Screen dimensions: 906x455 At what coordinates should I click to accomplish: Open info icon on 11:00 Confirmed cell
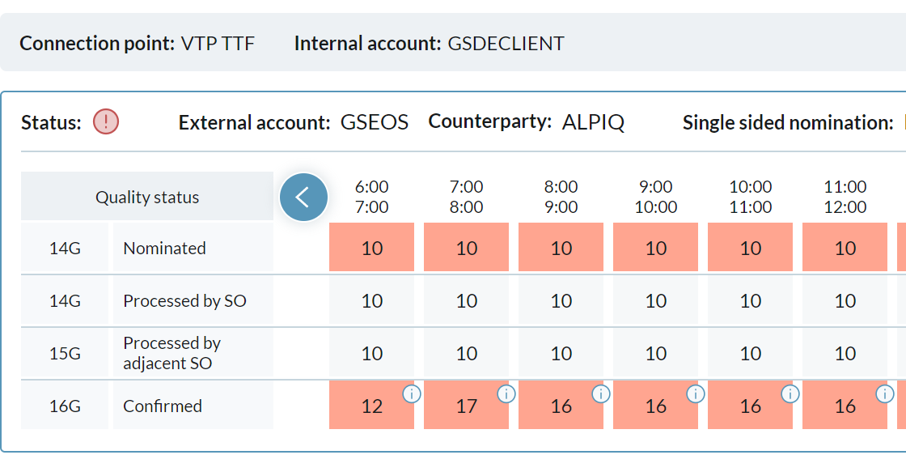click(x=885, y=393)
